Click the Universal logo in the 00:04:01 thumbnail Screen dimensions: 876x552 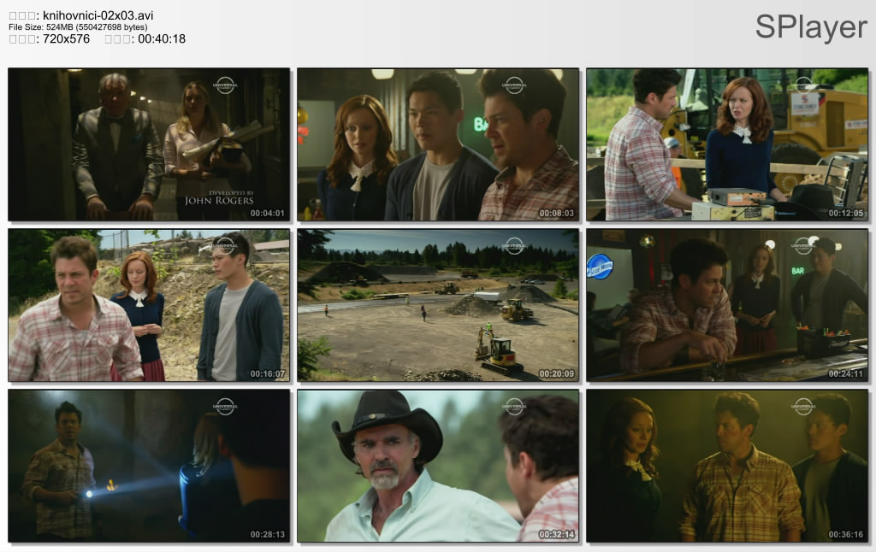(x=224, y=85)
